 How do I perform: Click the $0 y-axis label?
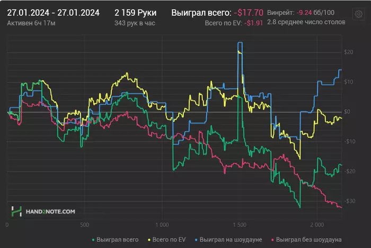(347, 112)
